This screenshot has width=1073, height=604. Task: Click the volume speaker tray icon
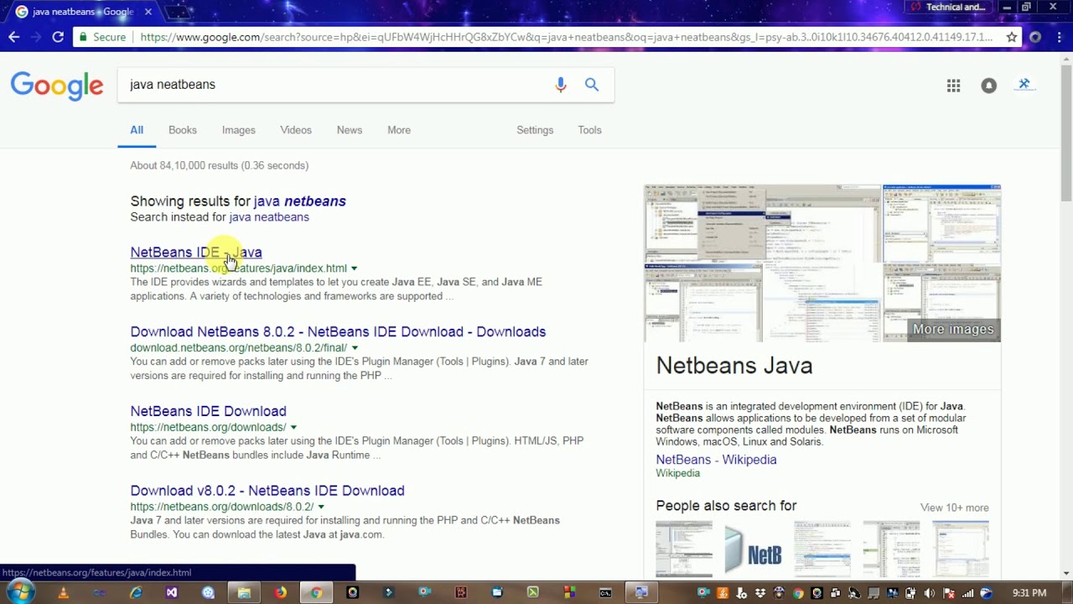pos(930,593)
